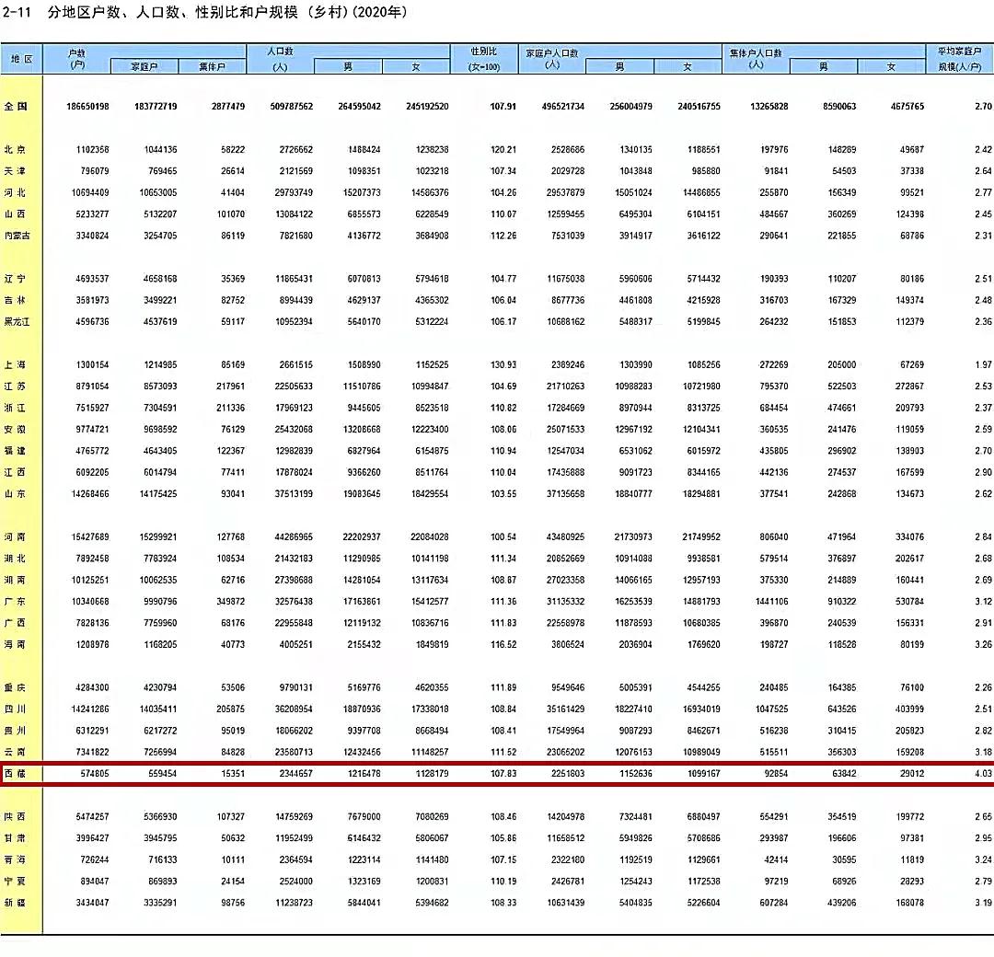Click Inner Mongolia population 7821680
The width and height of the screenshot is (994, 957).
click(296, 236)
